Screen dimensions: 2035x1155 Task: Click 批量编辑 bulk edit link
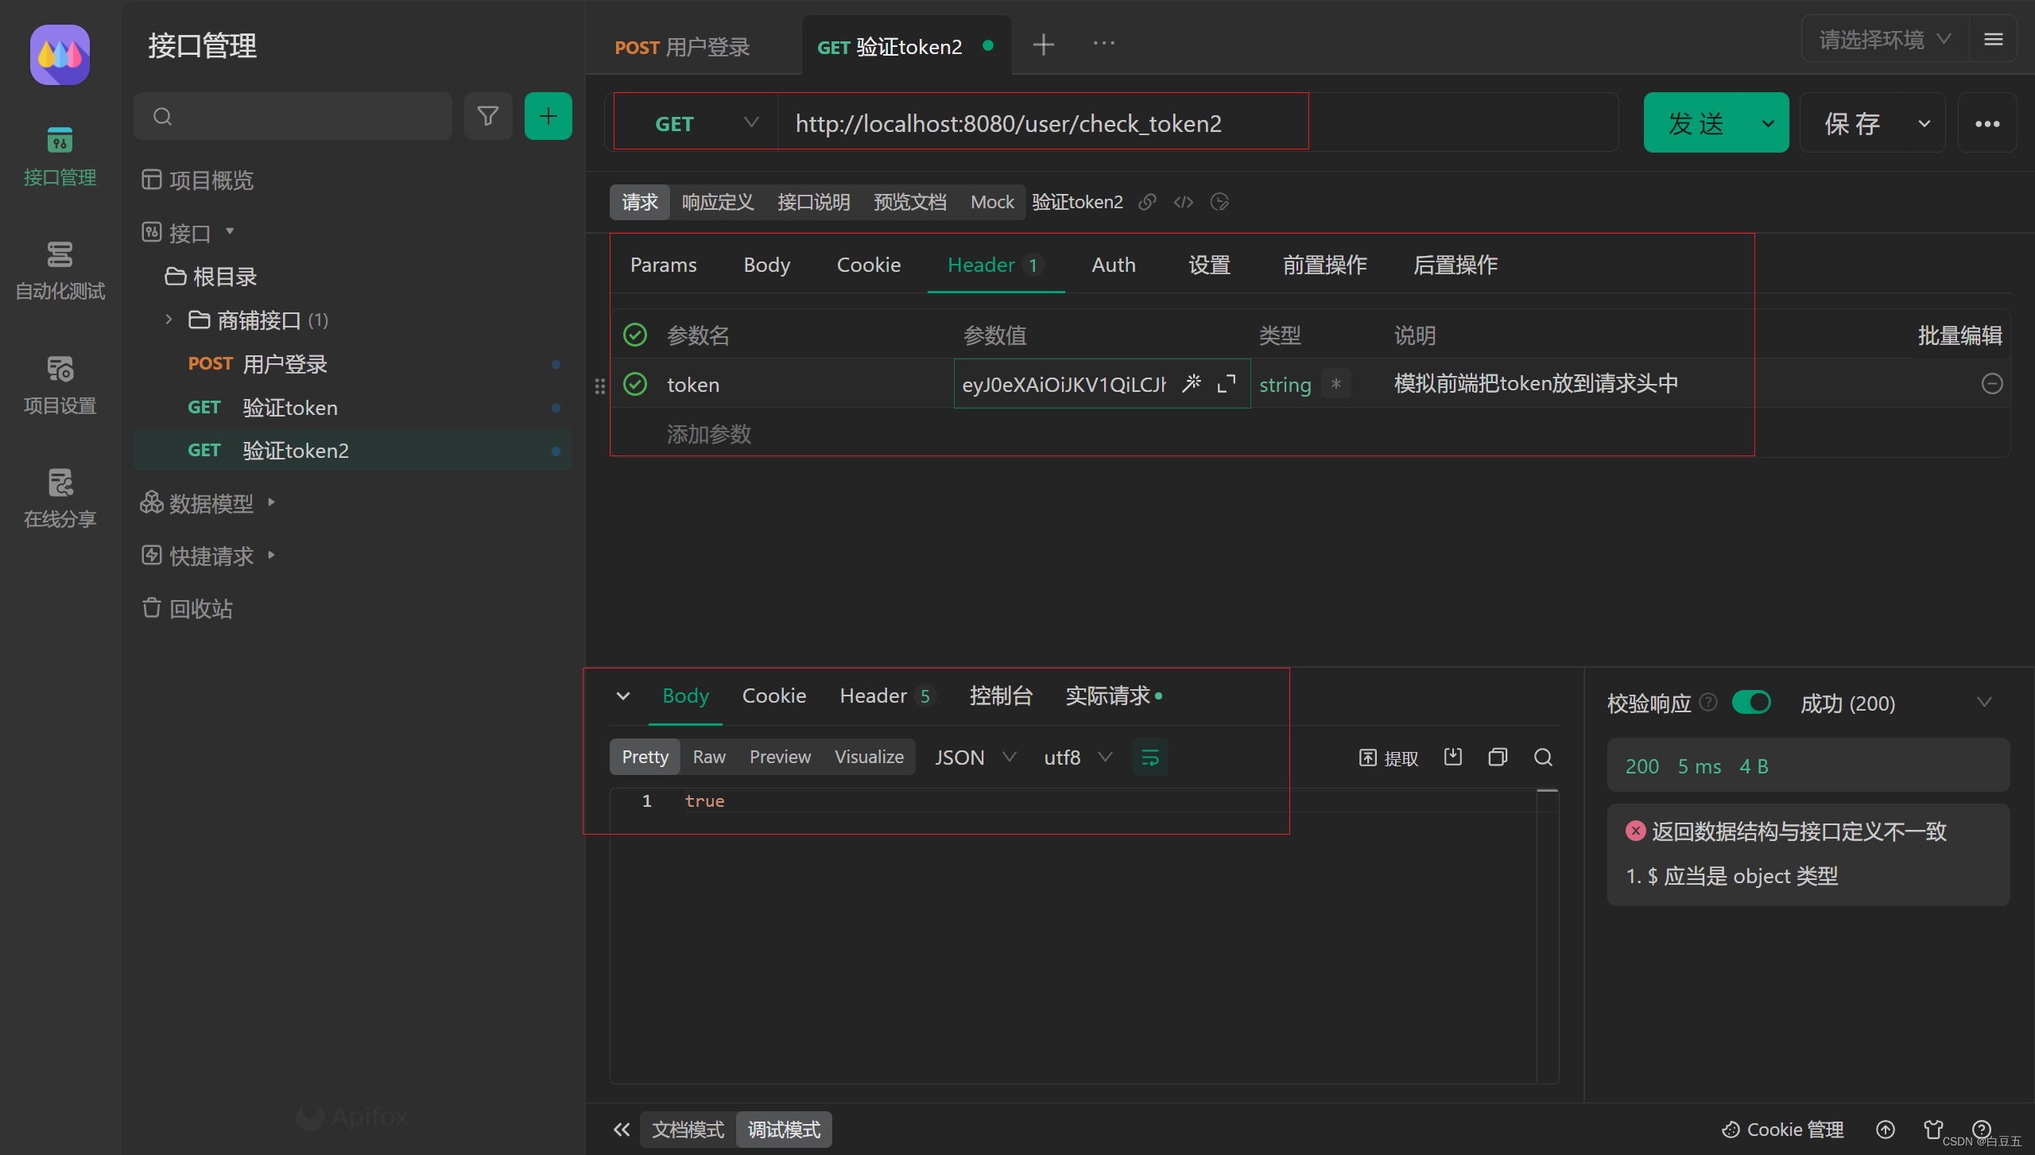pos(1959,335)
